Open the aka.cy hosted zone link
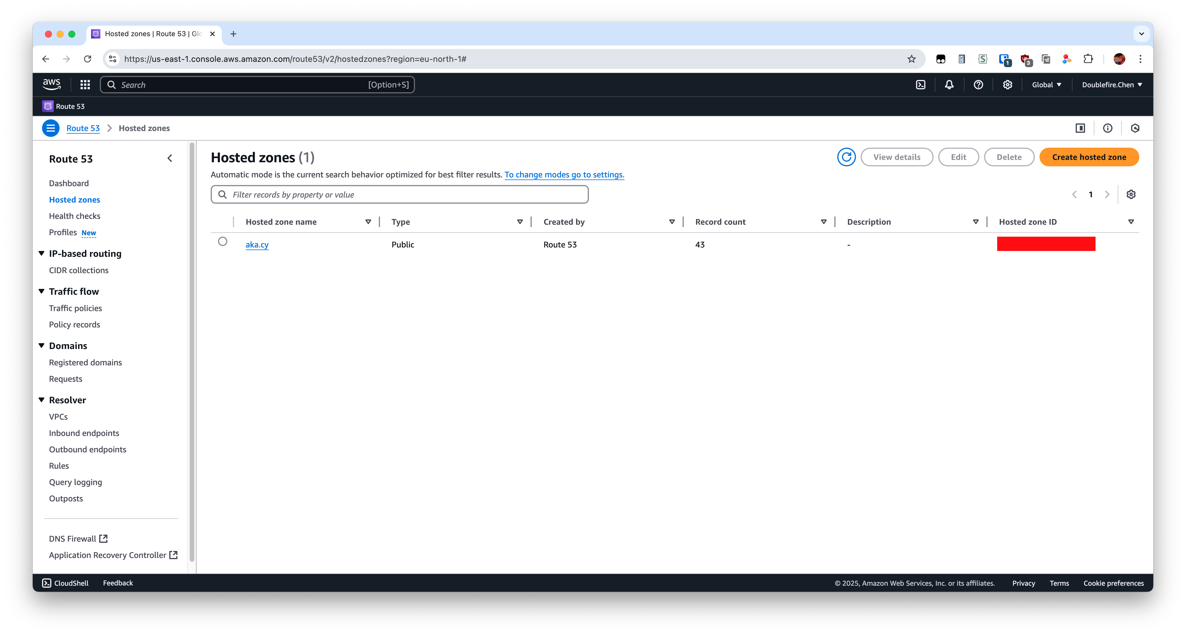This screenshot has width=1186, height=635. point(257,245)
